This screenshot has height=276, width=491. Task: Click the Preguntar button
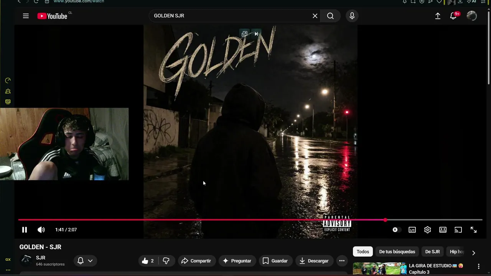237,261
